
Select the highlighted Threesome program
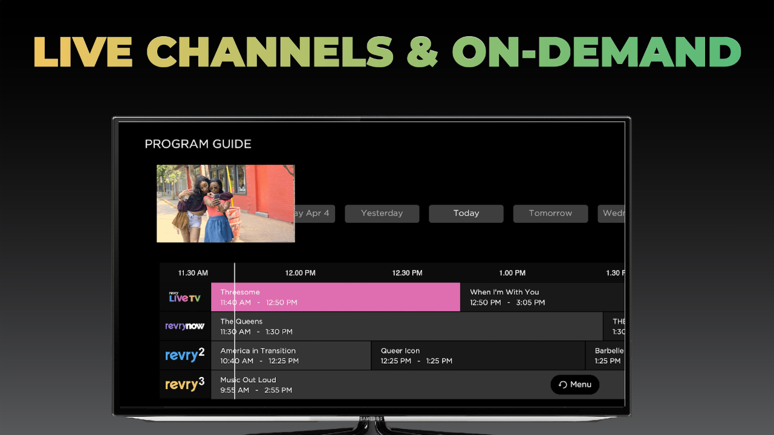(336, 296)
